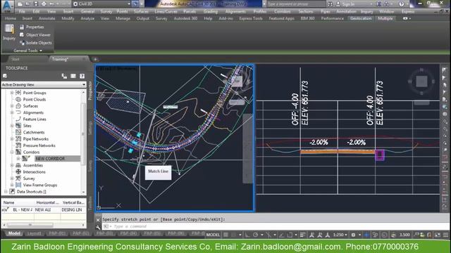Open the Object Viewer tool

(35, 34)
